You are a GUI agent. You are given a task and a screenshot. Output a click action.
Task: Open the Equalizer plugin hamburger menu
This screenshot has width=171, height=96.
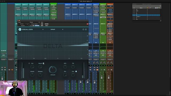tap(86, 29)
